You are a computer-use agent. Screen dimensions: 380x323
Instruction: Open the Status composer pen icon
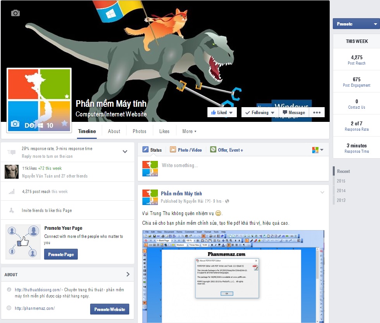point(146,150)
